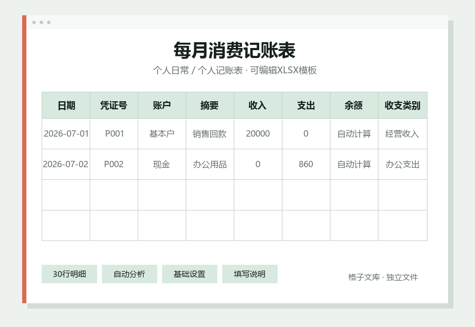This screenshot has height=327, width=475.
Task: Click the 30行明细 tag button
Action: (69, 274)
